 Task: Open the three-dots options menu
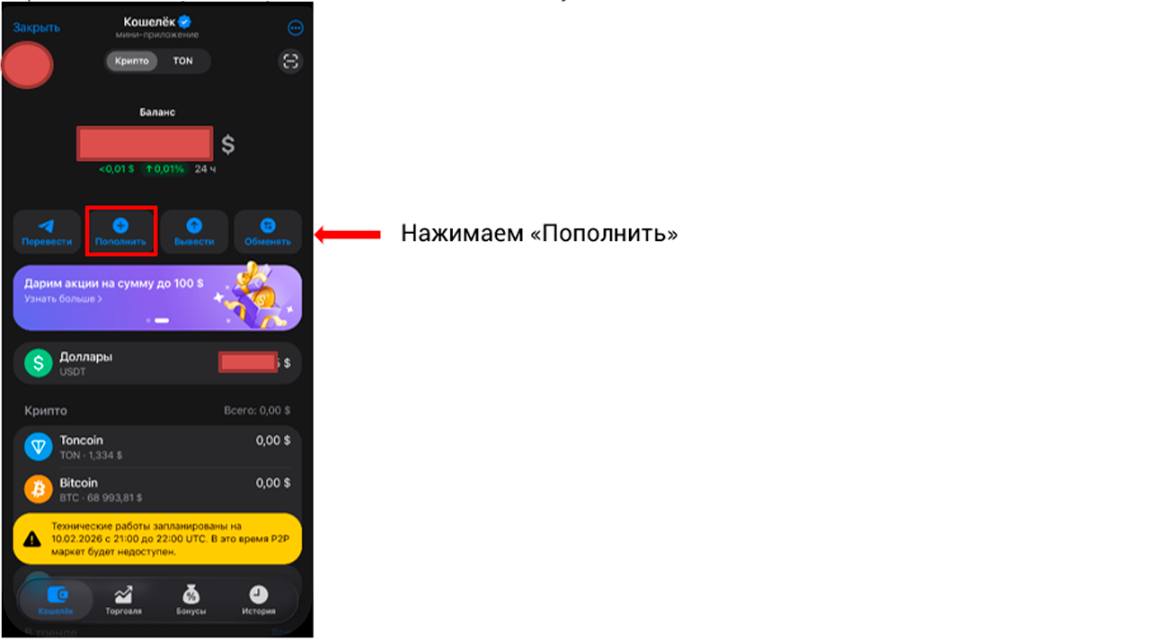295,28
